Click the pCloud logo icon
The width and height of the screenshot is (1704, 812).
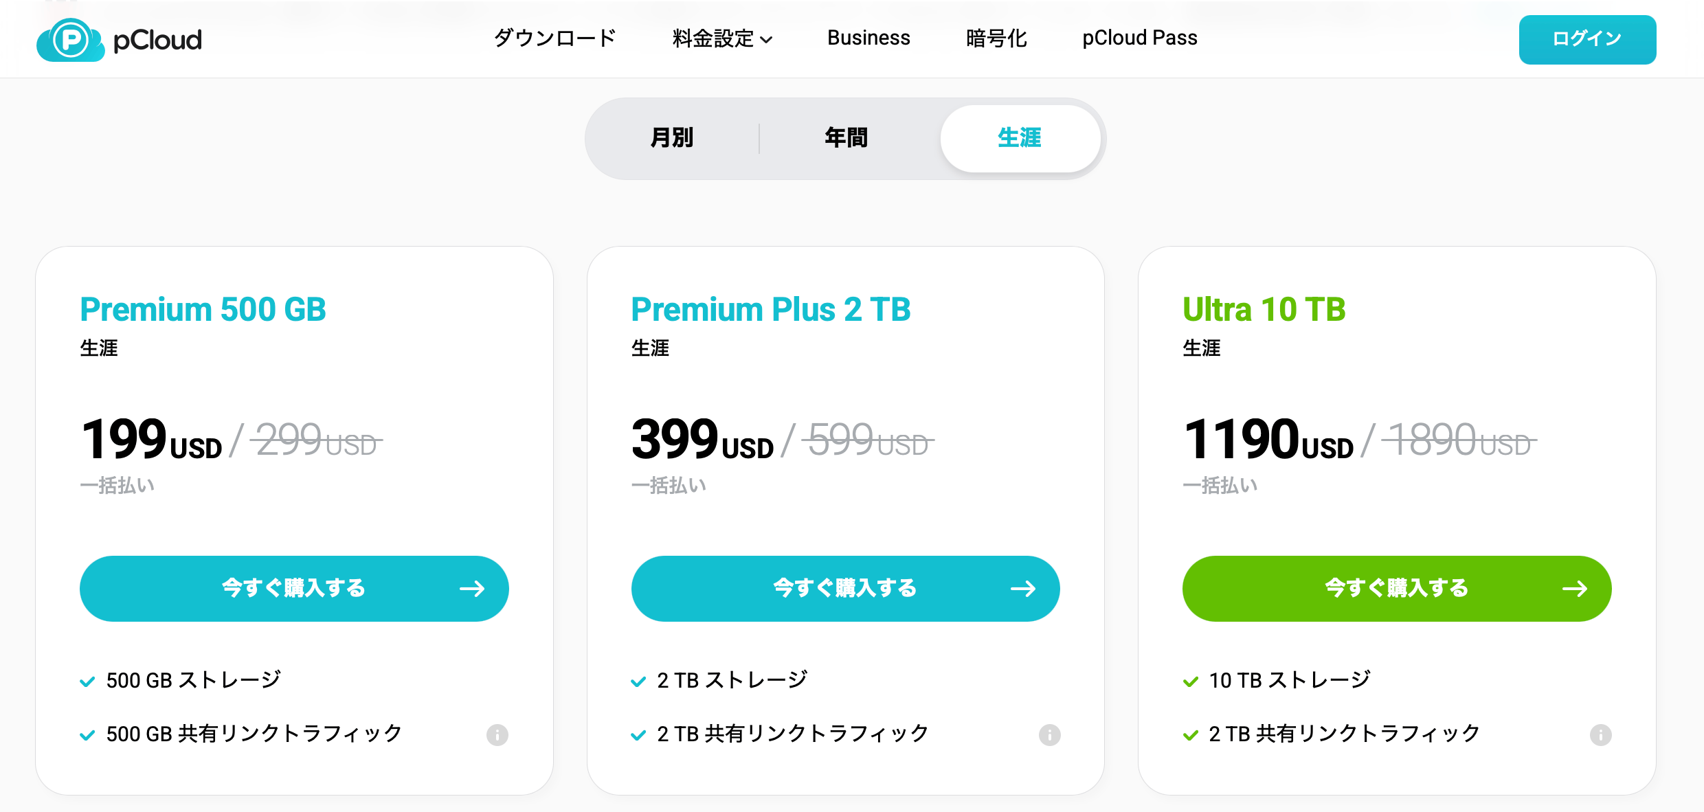[71, 40]
